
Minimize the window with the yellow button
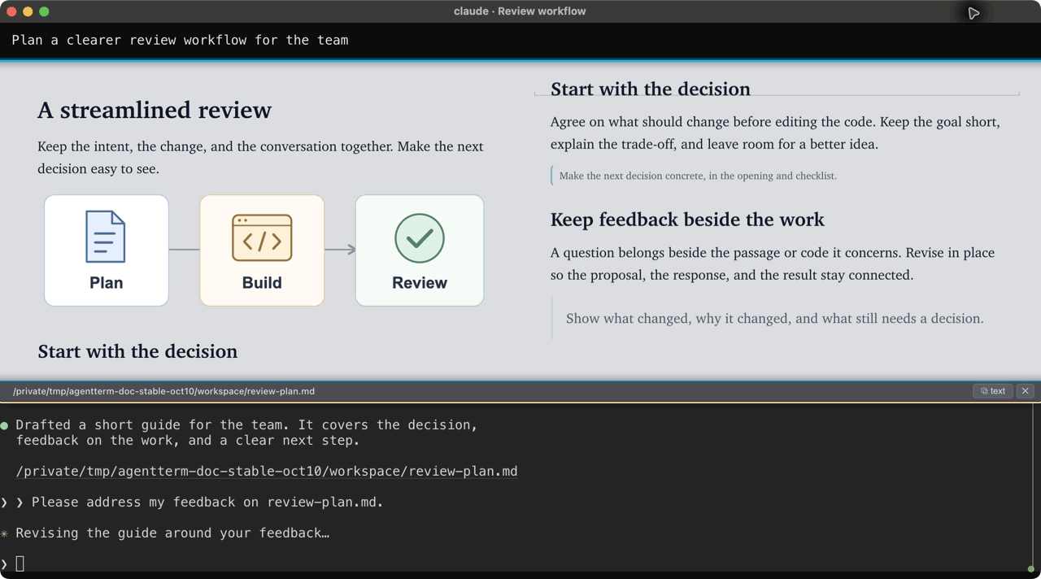pos(28,11)
